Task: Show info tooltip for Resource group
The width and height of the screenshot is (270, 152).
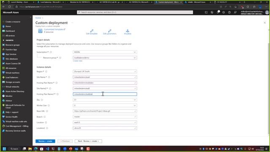Action: point(60,58)
